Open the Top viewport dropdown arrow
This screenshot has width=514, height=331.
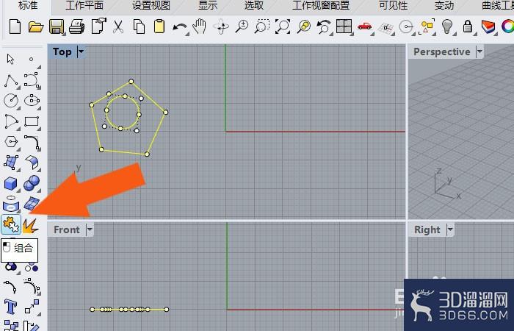pos(81,51)
